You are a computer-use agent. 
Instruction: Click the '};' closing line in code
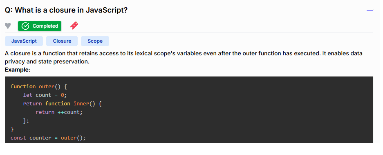[26, 121]
